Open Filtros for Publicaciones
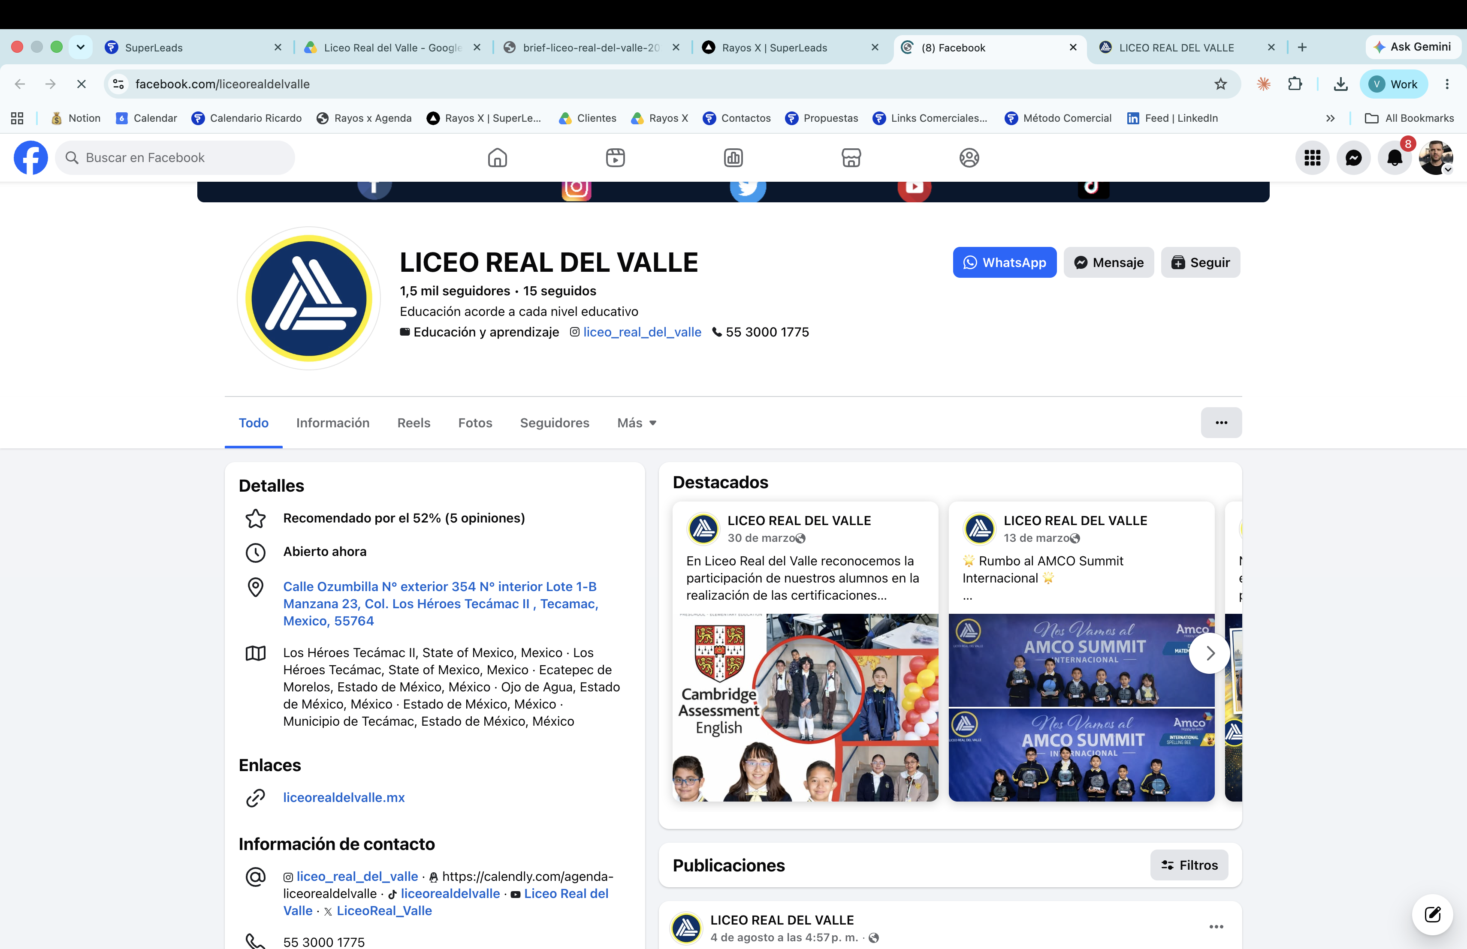 coord(1189,865)
